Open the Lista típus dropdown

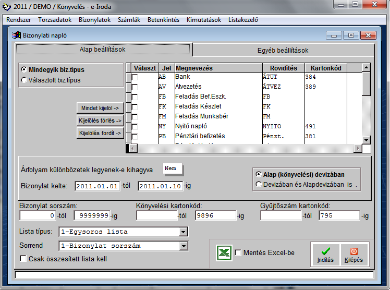pos(182,232)
